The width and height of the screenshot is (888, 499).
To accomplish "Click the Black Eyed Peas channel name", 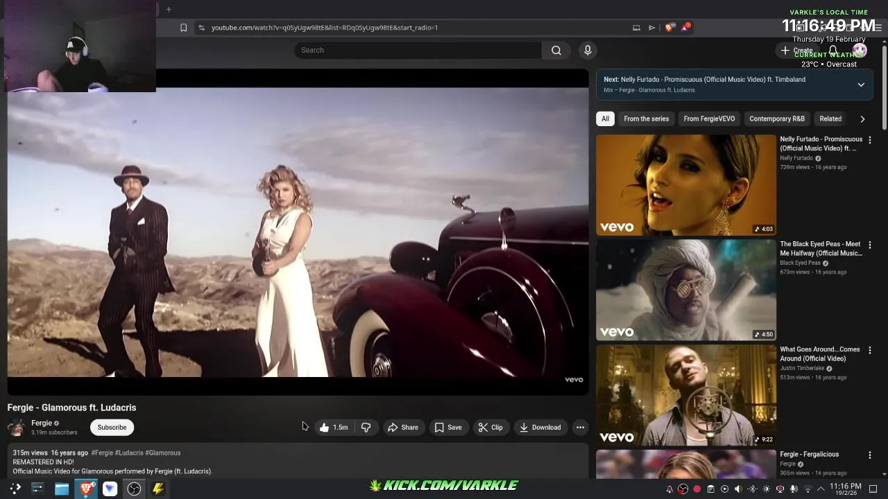I will [x=800, y=263].
